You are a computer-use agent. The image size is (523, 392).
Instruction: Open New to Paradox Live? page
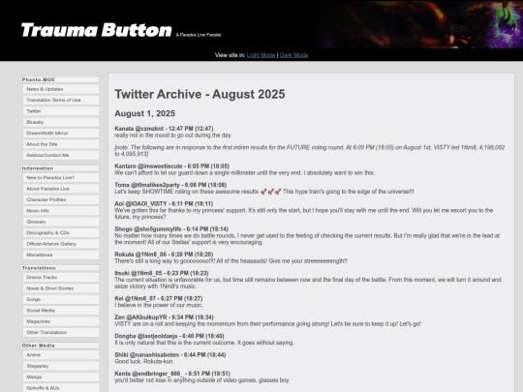[61, 178]
